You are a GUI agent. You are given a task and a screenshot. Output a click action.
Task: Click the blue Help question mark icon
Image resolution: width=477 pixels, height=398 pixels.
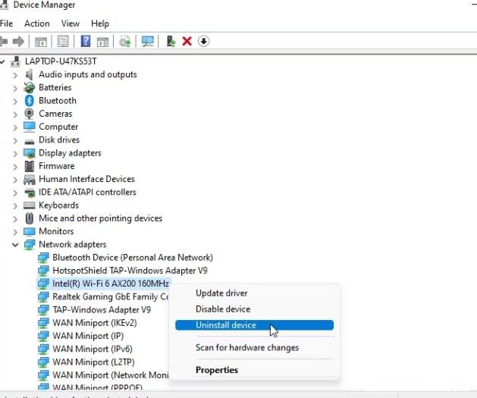coord(86,41)
